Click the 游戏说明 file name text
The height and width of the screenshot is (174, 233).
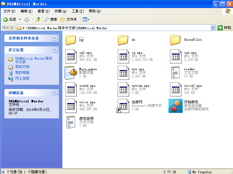click(86, 119)
